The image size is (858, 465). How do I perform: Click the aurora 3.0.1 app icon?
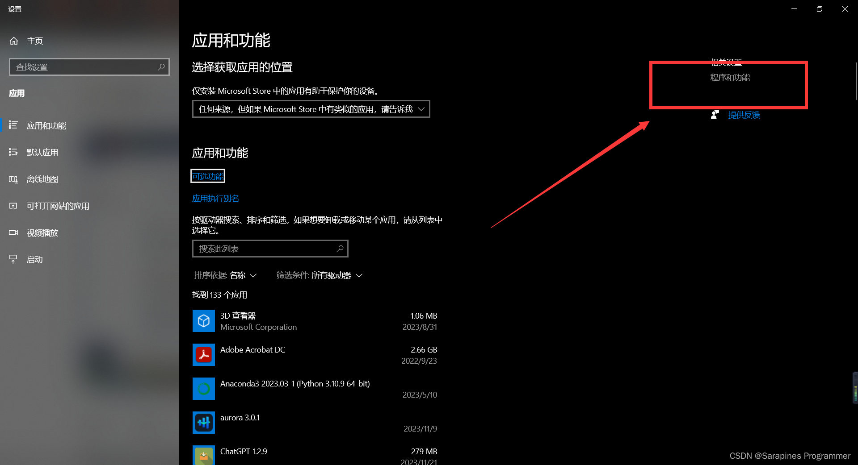[x=204, y=423]
